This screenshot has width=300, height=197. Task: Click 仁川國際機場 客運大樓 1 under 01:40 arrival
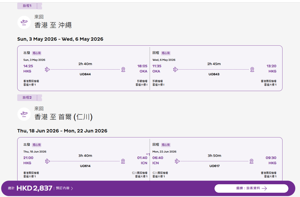pos(140,174)
